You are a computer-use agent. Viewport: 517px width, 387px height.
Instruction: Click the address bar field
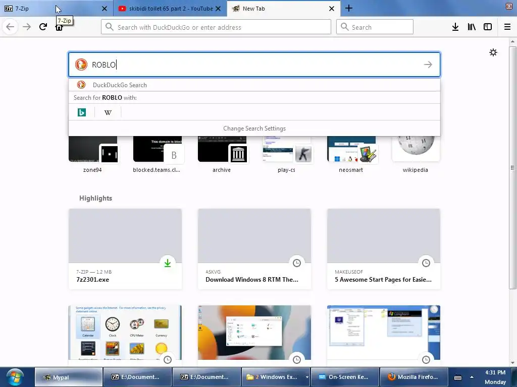coord(216,27)
